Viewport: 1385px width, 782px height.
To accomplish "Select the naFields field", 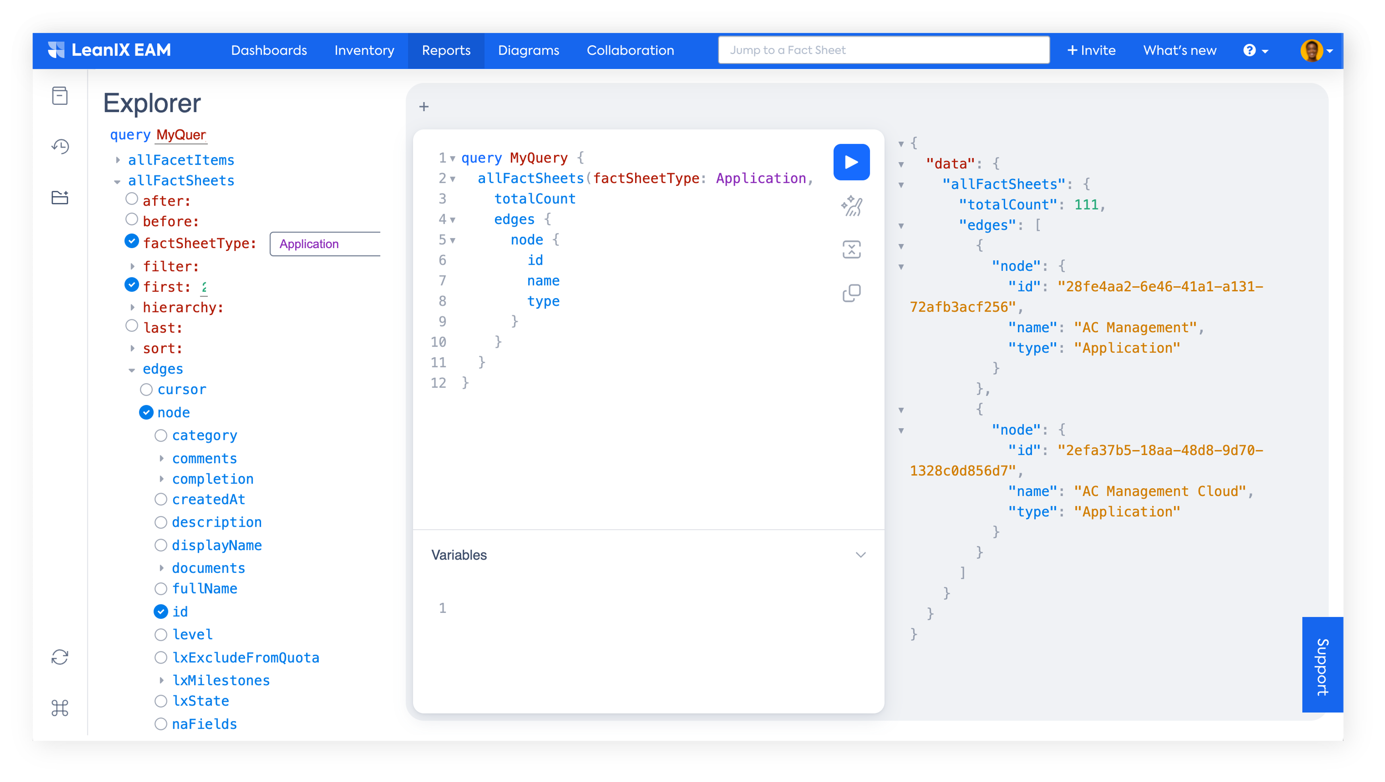I will click(x=160, y=724).
